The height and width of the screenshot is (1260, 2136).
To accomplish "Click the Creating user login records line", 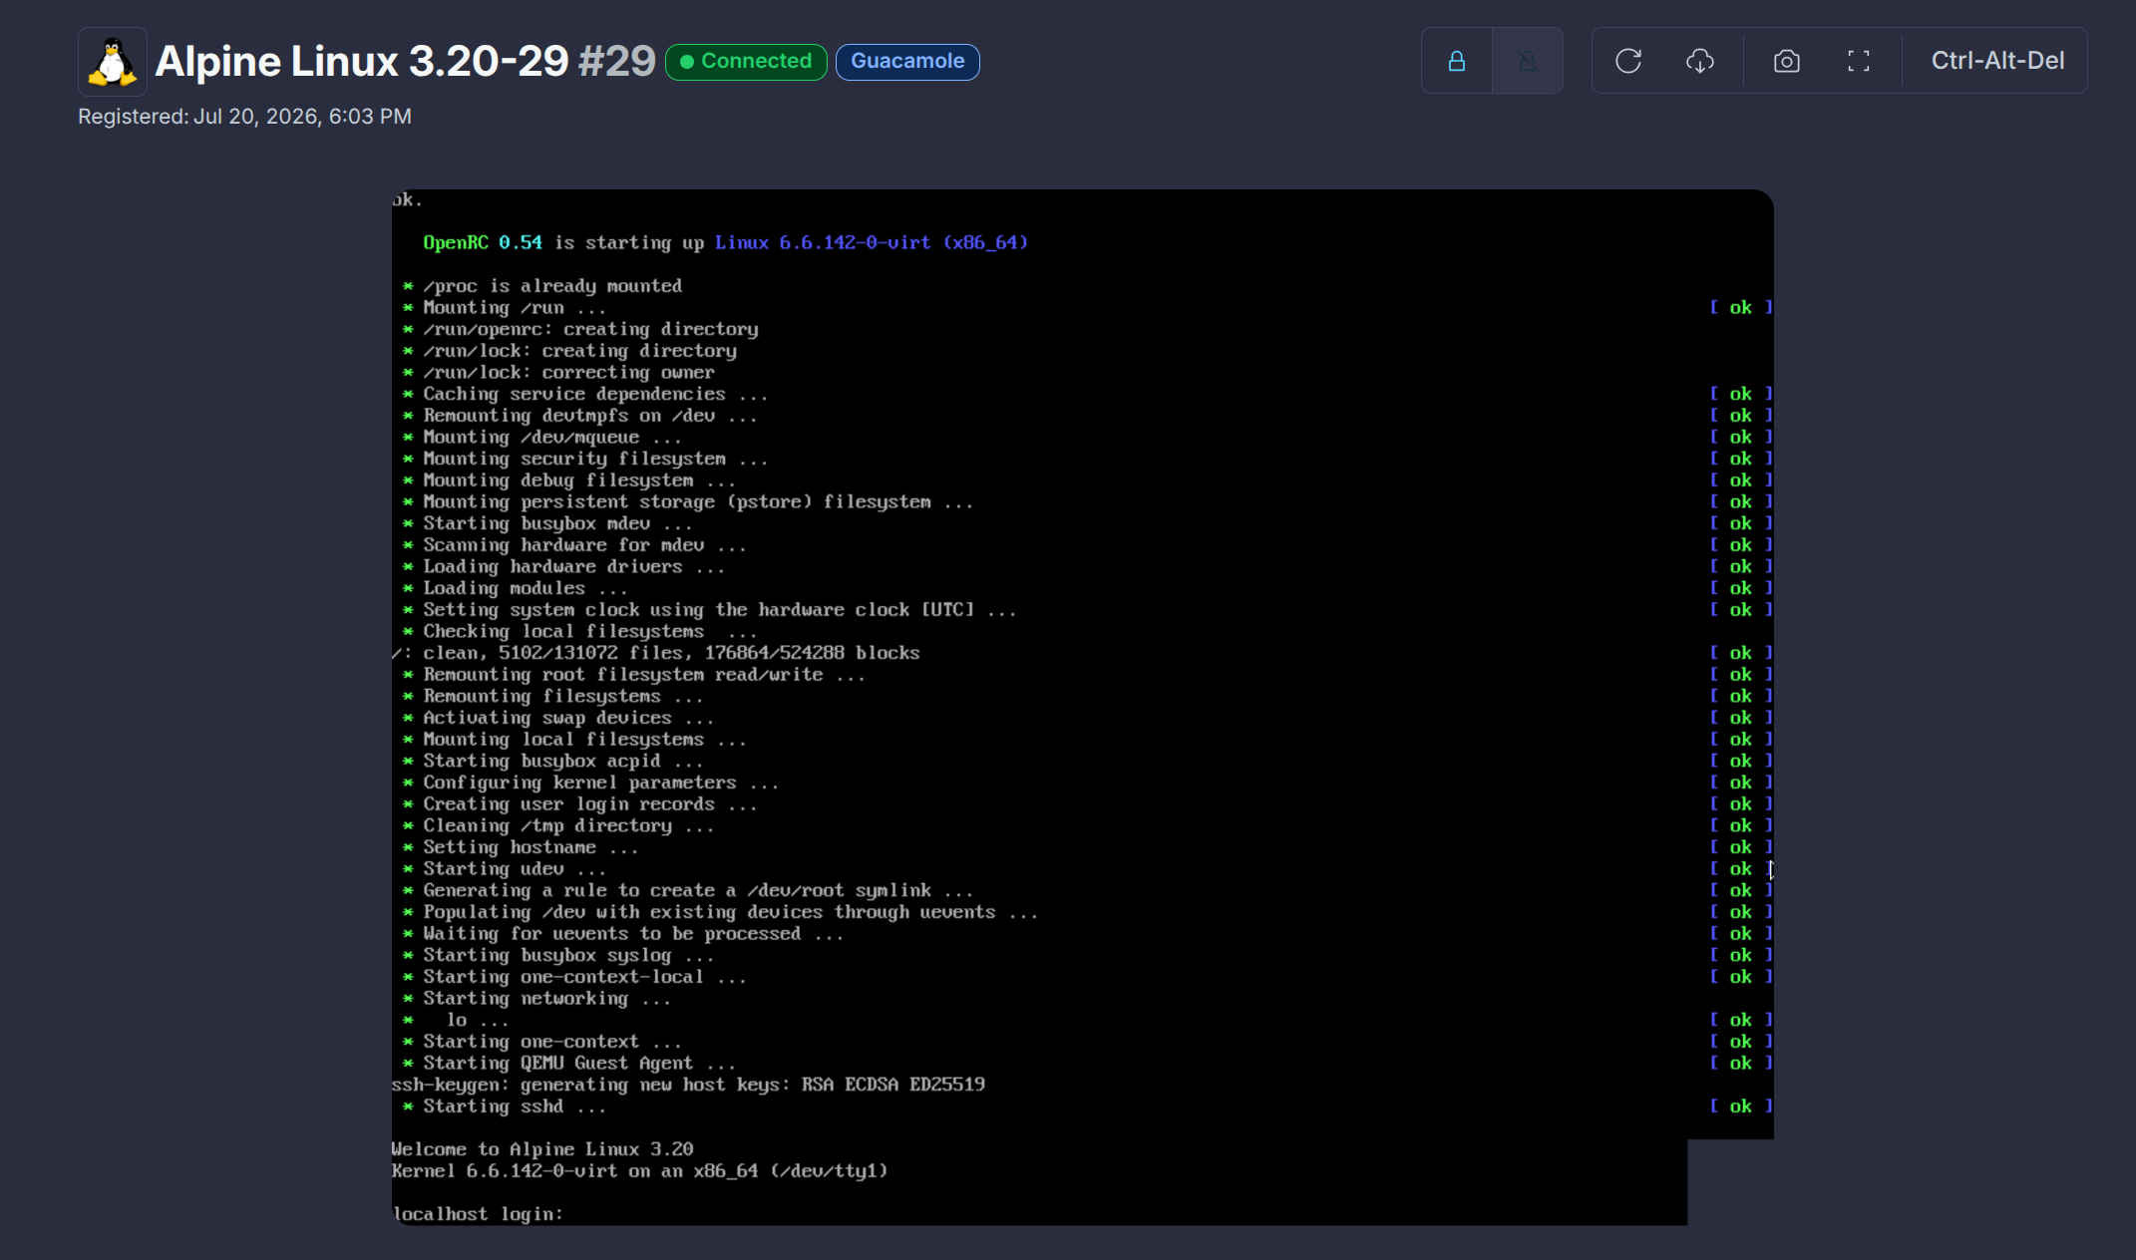I will (x=579, y=804).
